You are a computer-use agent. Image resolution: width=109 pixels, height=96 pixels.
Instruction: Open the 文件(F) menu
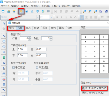(5, 6)
